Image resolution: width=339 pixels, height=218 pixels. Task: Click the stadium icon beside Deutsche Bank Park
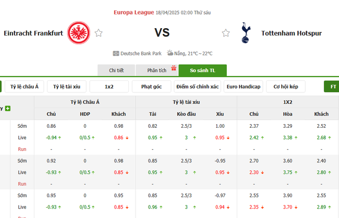[116, 53]
